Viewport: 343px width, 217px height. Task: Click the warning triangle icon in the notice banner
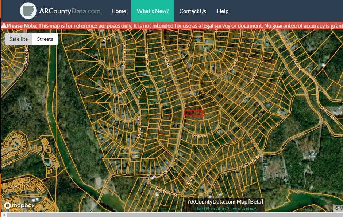[x=4, y=26]
